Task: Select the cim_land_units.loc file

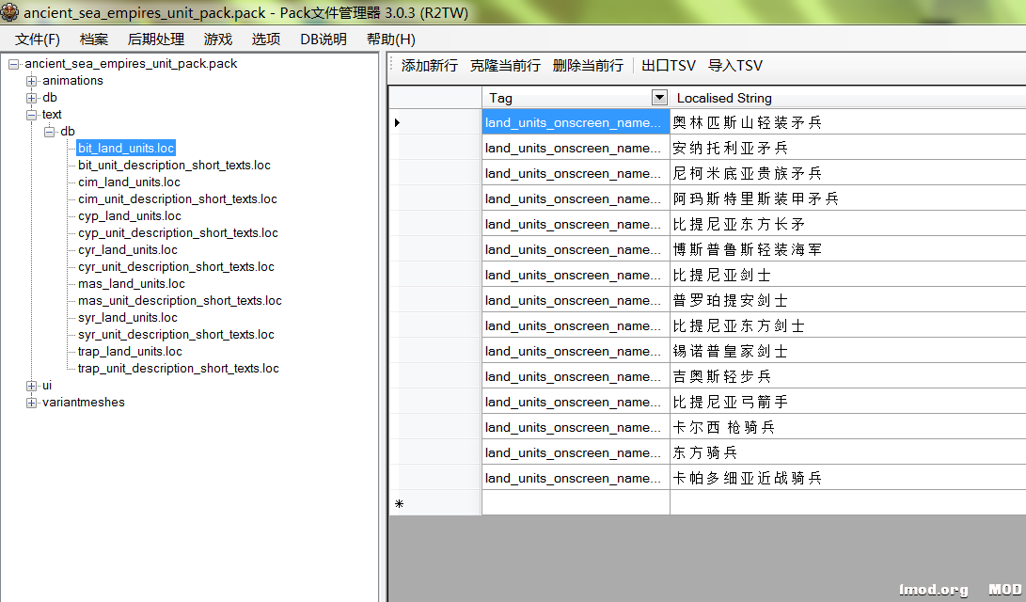Action: 130,182
